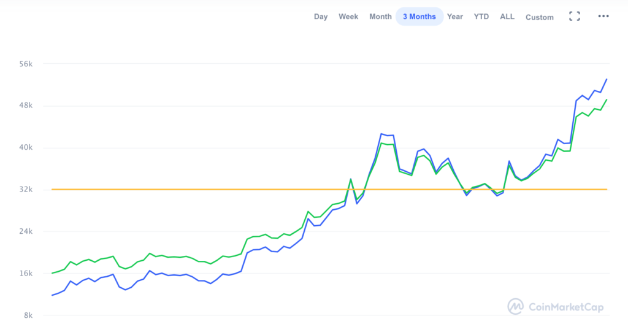Show year-to-date with YTD
This screenshot has width=628, height=324.
(x=481, y=17)
